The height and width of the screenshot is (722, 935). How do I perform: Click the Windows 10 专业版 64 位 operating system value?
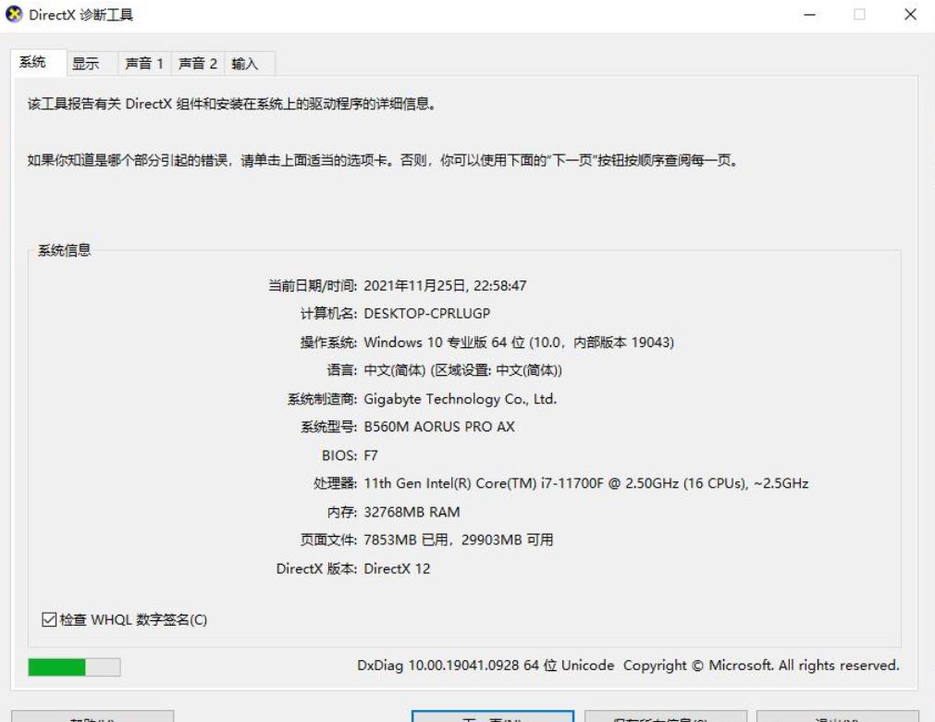[519, 342]
